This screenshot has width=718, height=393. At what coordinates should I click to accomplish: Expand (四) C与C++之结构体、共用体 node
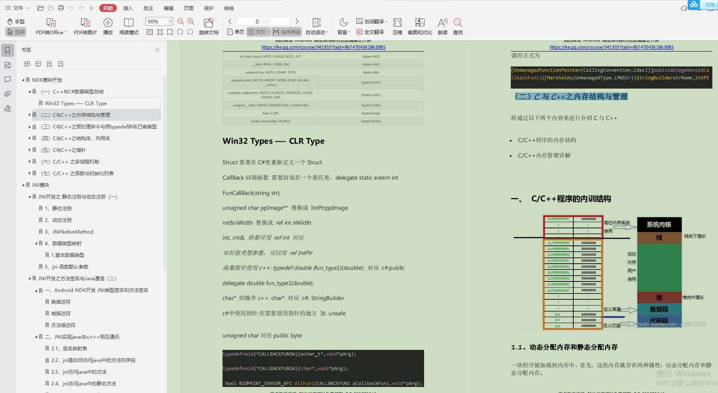30,138
